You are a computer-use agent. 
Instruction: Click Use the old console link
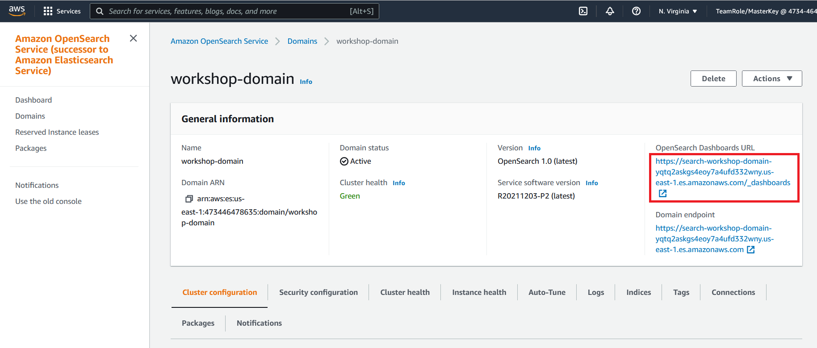(x=48, y=201)
